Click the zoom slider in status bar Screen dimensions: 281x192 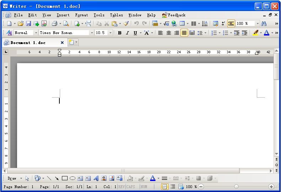point(236,187)
